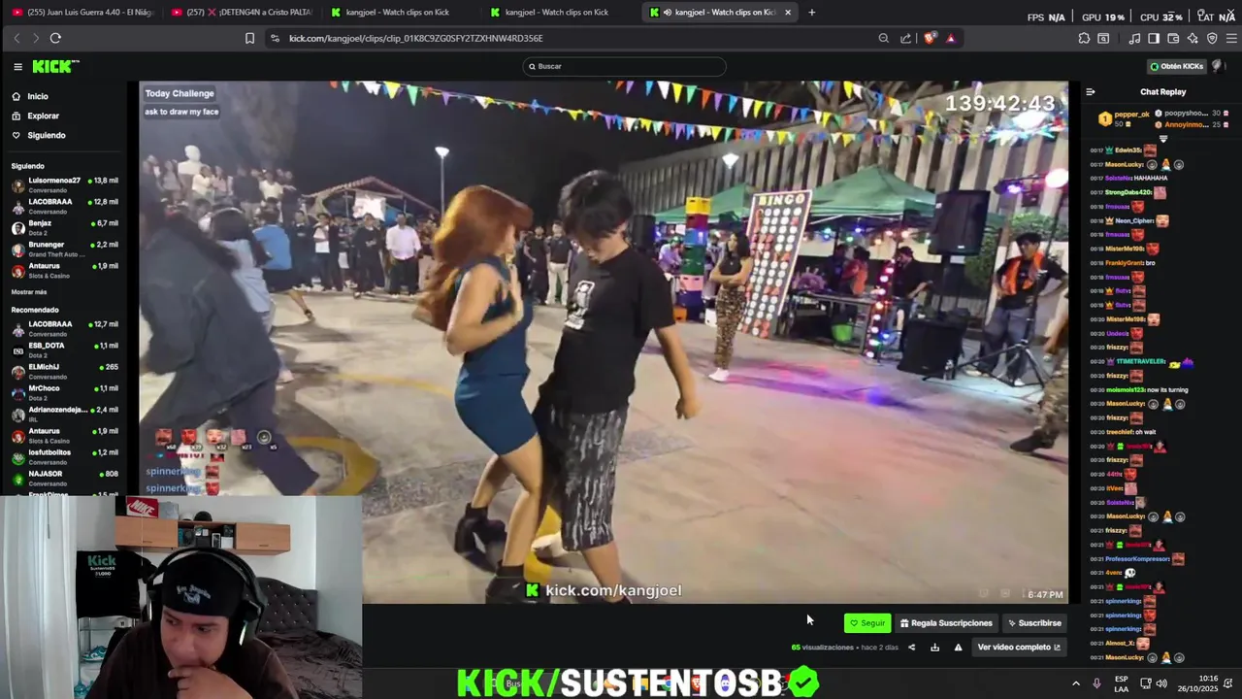Viewport: 1242px width, 699px height.
Task: Click Almost_X username in chat
Action: tap(1121, 643)
